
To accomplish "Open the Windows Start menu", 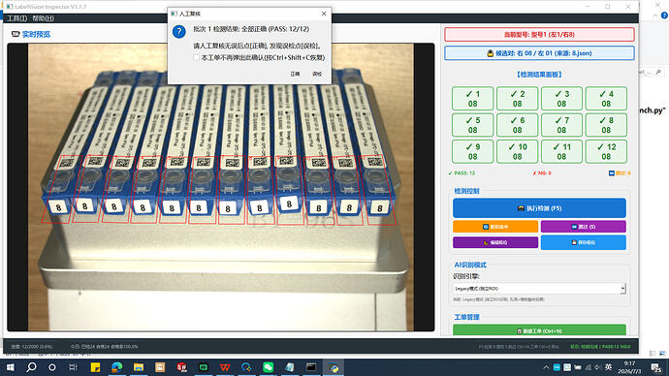I will (10, 367).
